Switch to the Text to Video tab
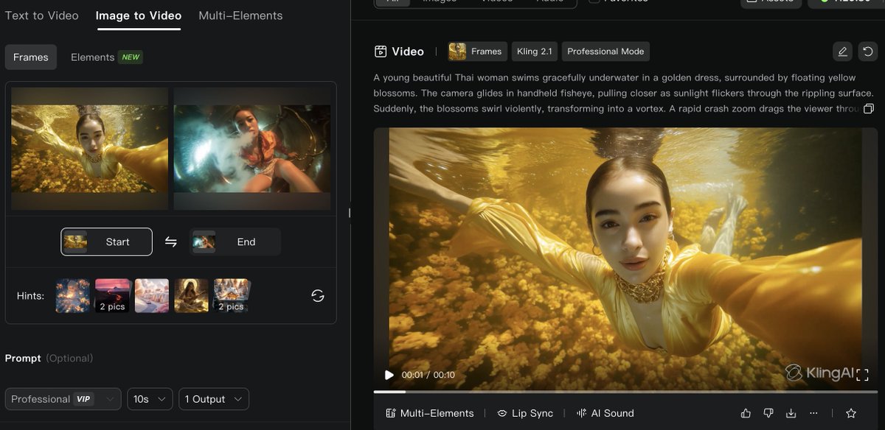Image resolution: width=885 pixels, height=430 pixels. [41, 15]
